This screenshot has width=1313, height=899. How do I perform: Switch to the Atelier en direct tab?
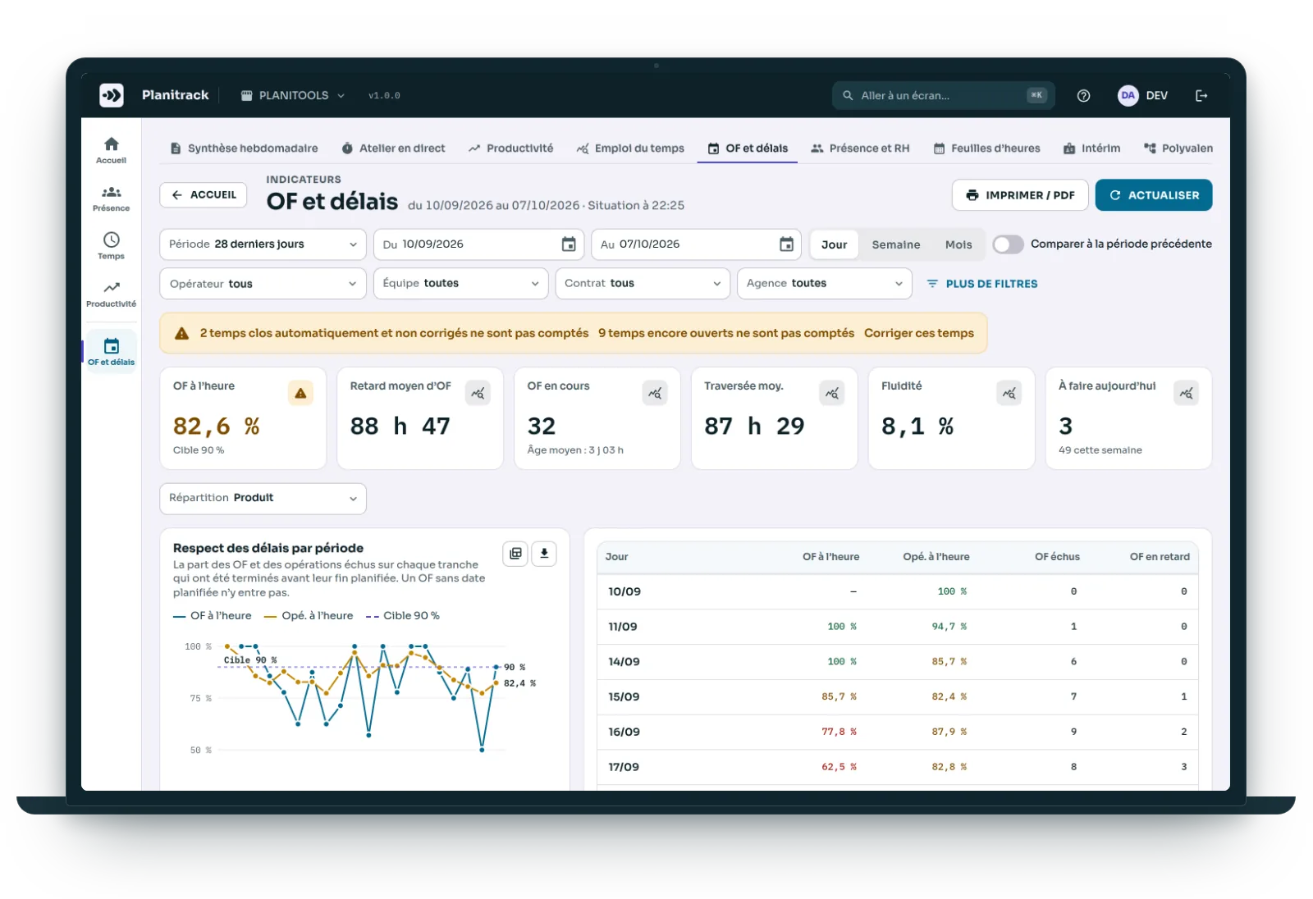pos(393,148)
